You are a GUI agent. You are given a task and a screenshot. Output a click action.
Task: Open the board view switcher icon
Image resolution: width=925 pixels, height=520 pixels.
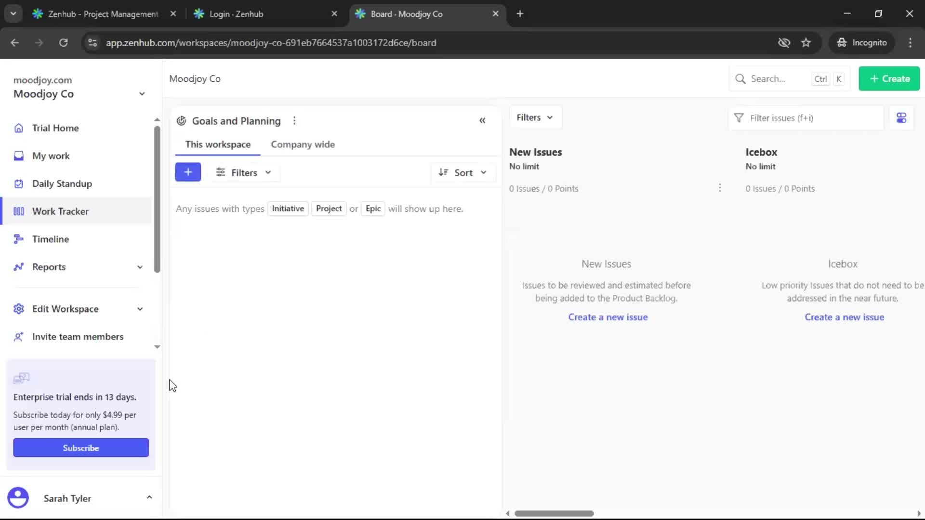click(901, 117)
